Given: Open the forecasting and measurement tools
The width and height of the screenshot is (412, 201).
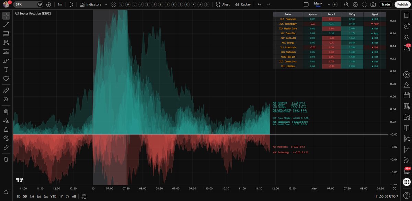Looking at the screenshot, I should click(6, 51).
